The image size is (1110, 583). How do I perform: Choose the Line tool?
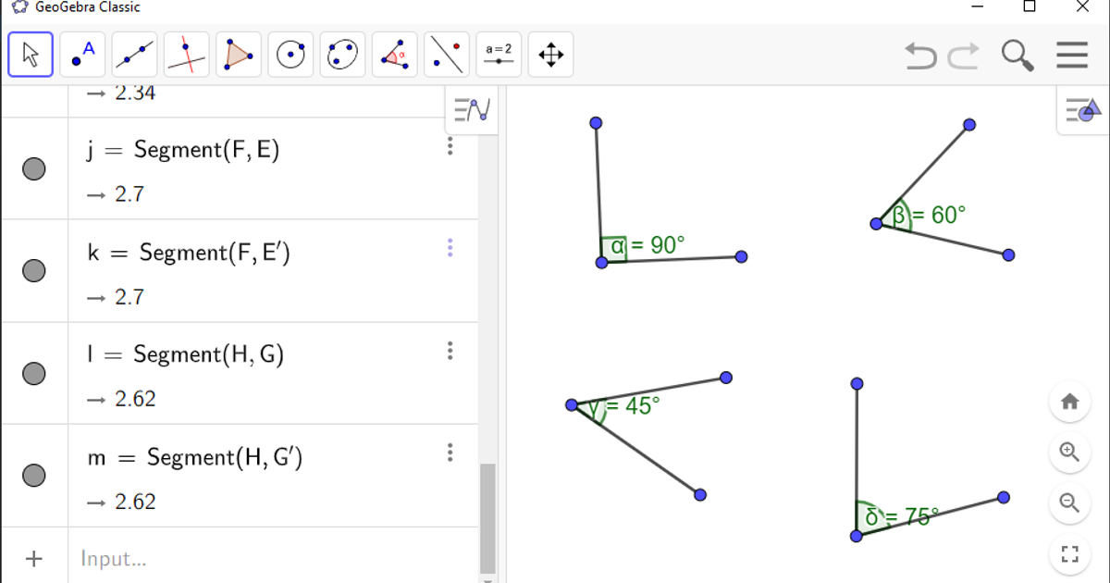click(x=134, y=55)
